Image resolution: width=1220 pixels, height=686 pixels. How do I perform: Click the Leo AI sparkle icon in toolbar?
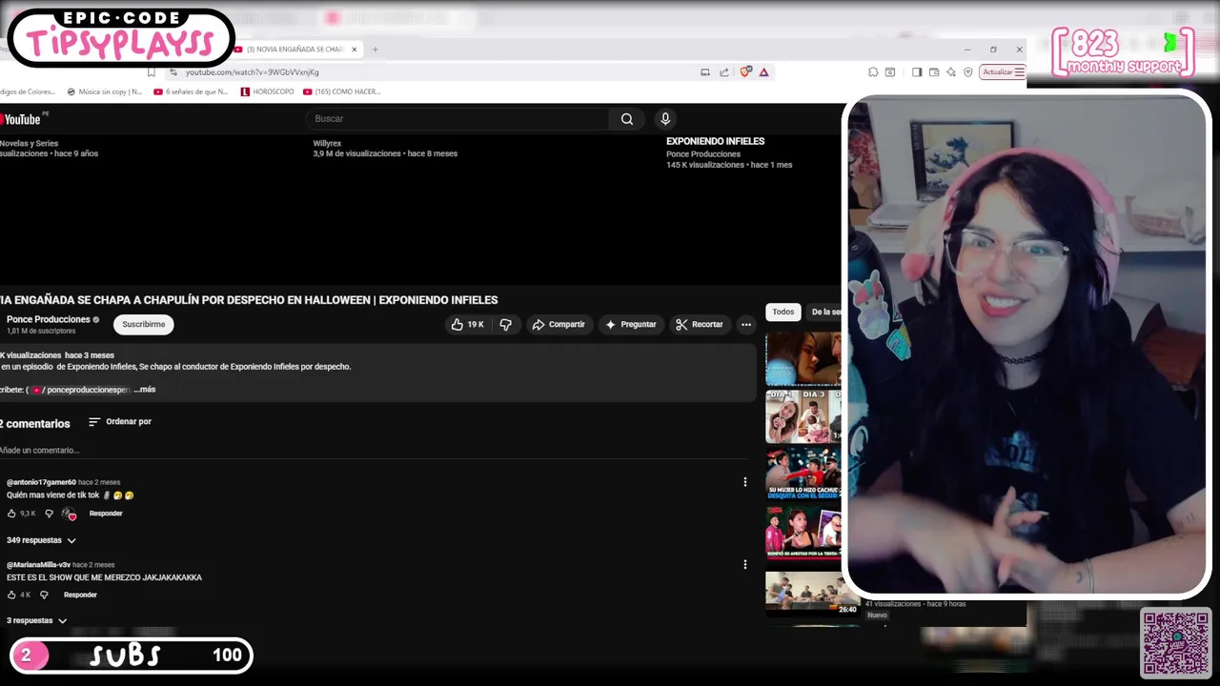click(950, 72)
